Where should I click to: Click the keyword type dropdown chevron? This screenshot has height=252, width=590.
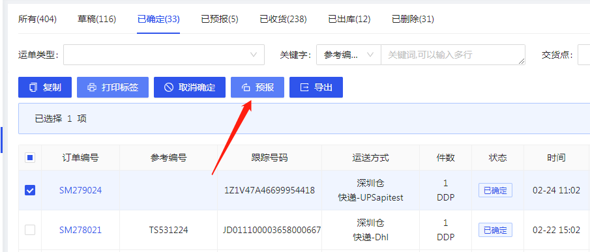tap(370, 55)
